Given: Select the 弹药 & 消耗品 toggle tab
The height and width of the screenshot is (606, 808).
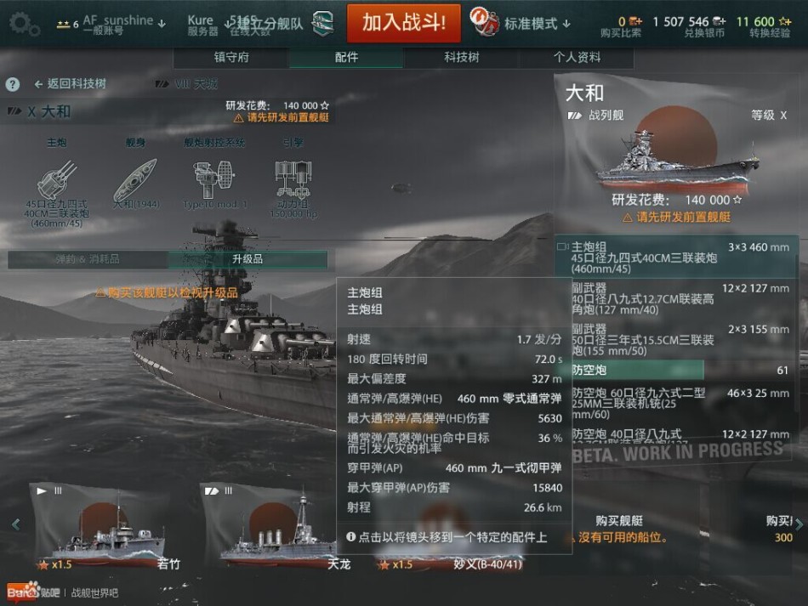Looking at the screenshot, I should (88, 259).
